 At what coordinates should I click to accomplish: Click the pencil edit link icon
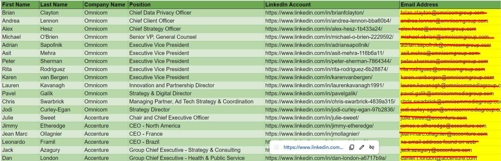click(x=362, y=147)
